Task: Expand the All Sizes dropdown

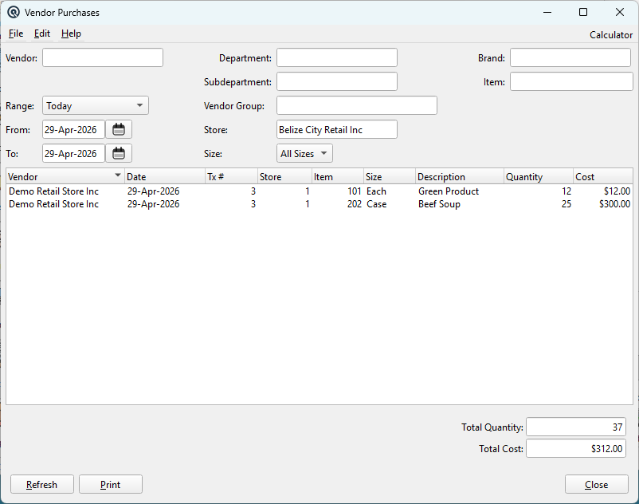Action: coord(304,154)
